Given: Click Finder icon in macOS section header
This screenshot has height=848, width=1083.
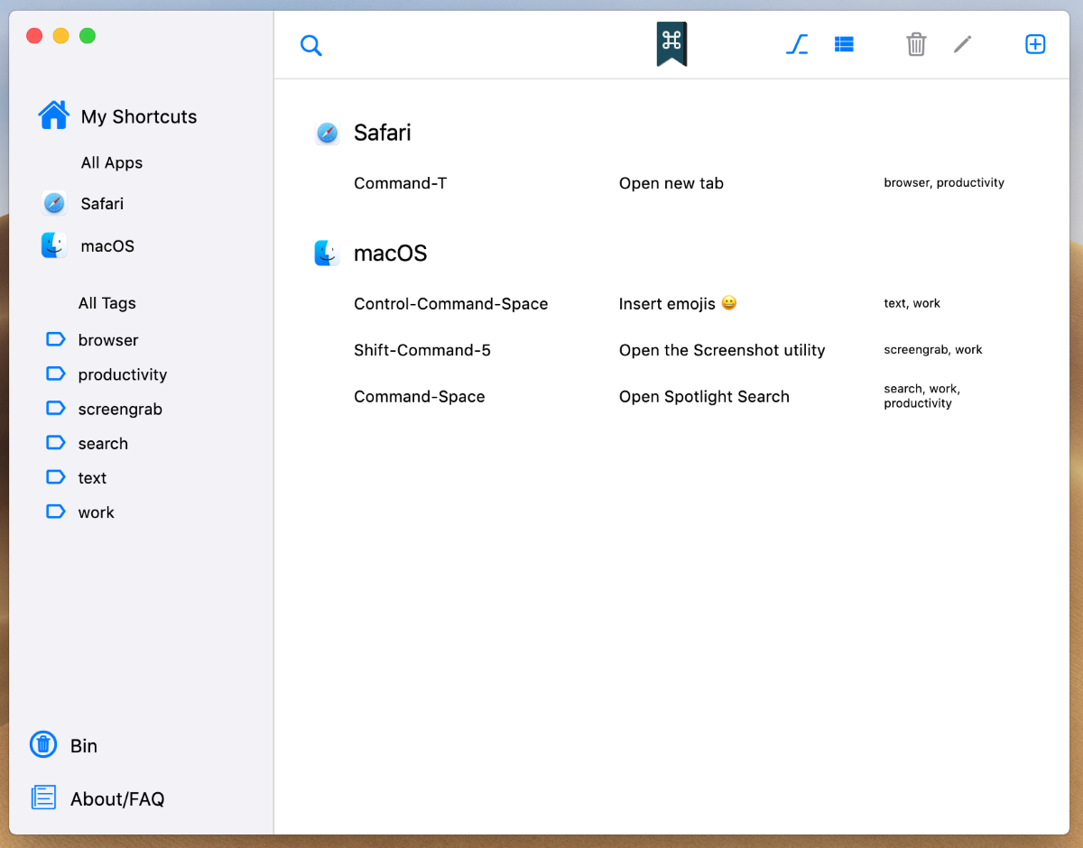Looking at the screenshot, I should click(327, 253).
